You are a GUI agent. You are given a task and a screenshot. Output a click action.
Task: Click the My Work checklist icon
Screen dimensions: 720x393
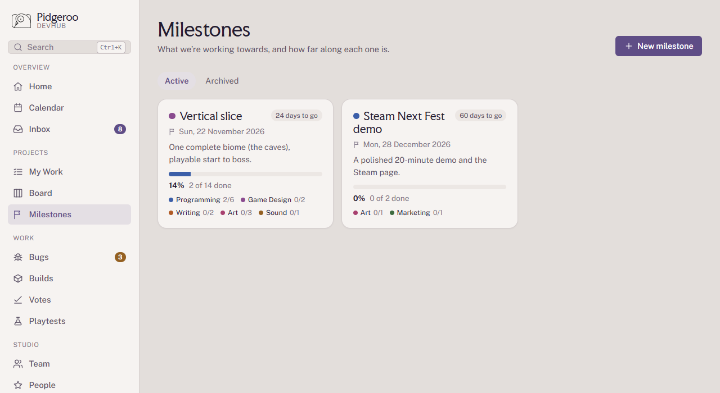pyautogui.click(x=18, y=172)
